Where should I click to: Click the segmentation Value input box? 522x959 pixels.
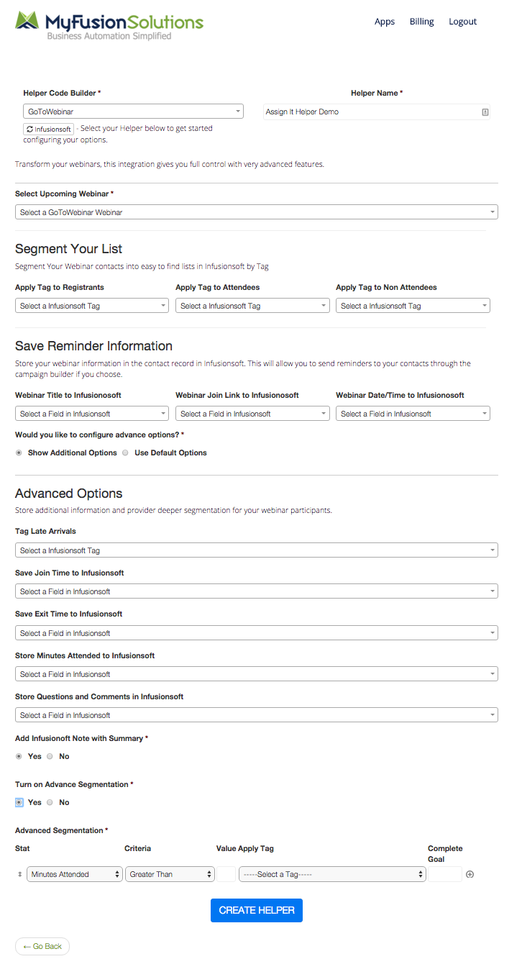tap(226, 874)
